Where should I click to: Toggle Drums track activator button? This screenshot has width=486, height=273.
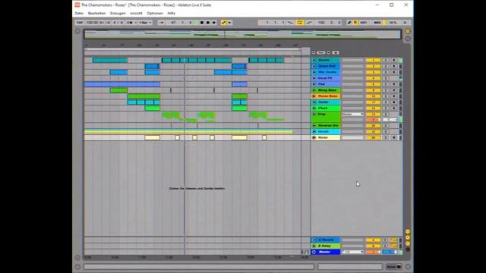pyautogui.click(x=373, y=60)
